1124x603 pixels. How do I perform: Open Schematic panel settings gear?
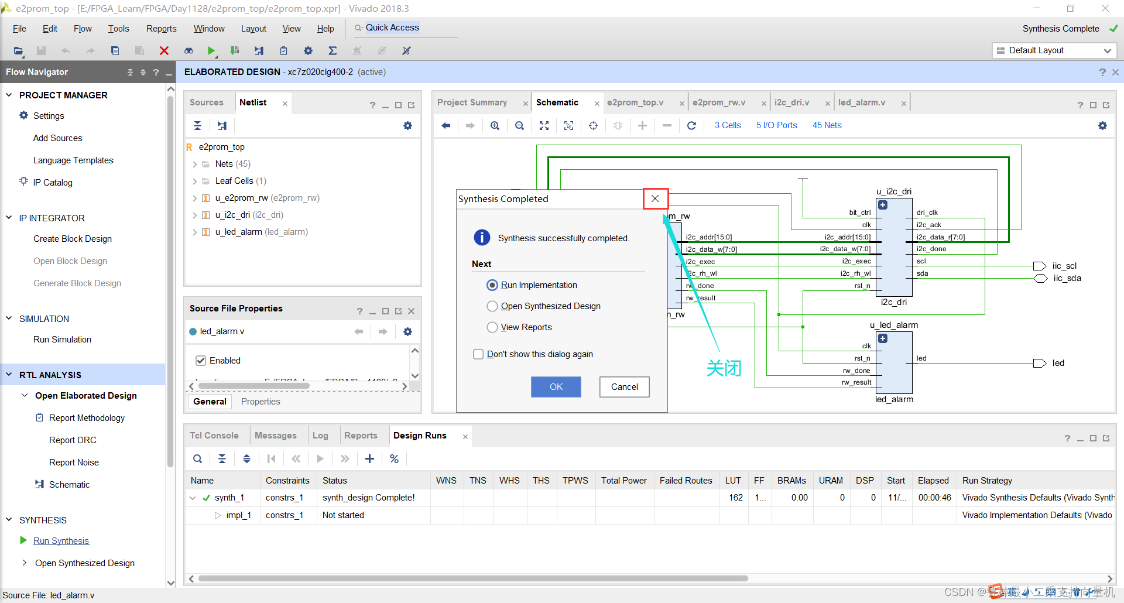1102,125
